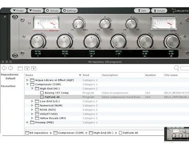Select Favourites in the sidebar
The image size is (189, 143).
point(8,86)
